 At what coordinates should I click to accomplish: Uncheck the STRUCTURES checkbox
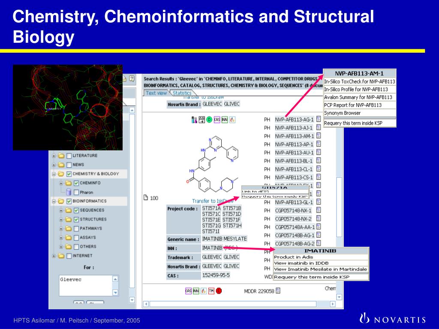click(76, 219)
